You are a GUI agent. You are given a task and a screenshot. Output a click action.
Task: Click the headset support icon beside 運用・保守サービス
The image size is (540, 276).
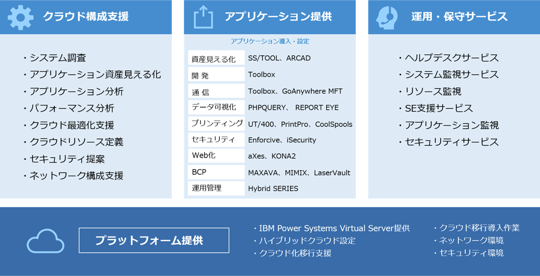[387, 18]
